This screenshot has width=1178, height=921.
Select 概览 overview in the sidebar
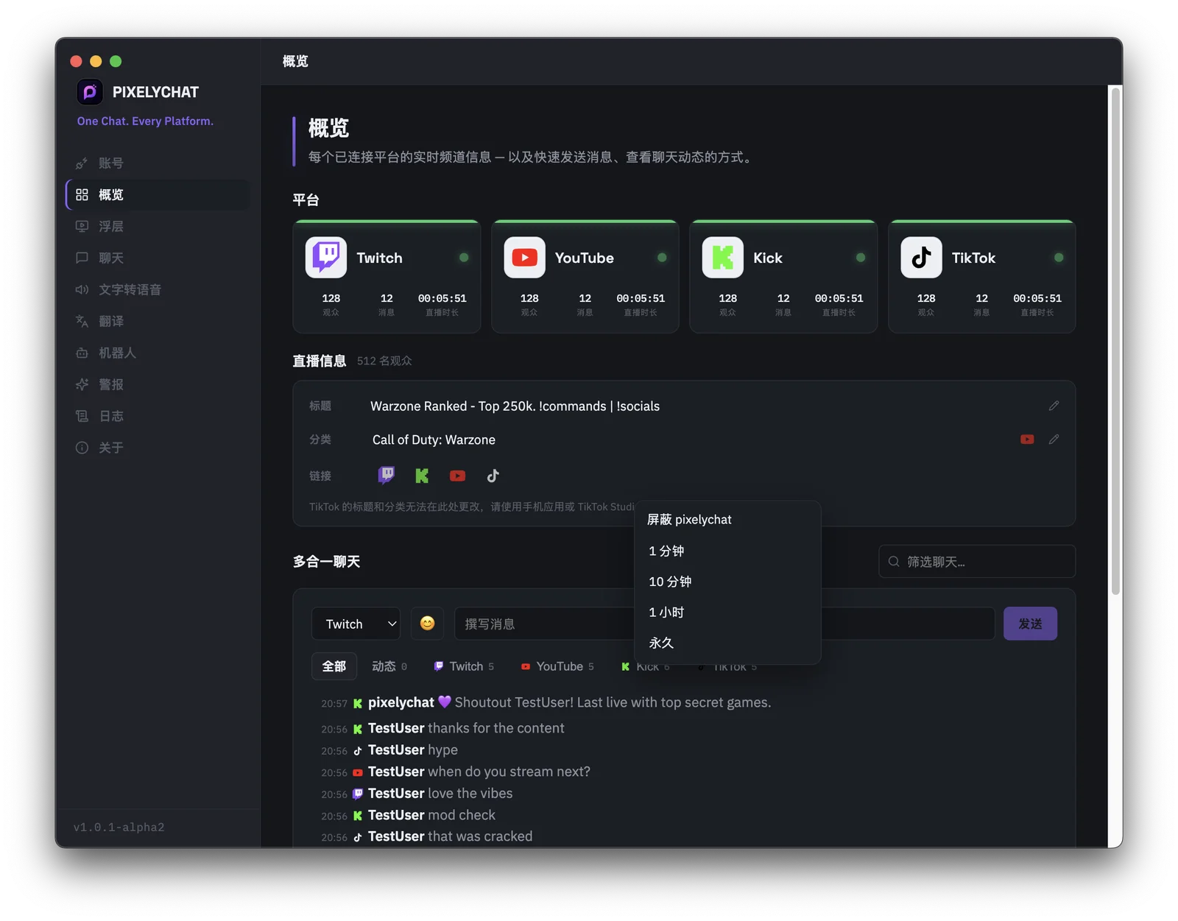click(158, 195)
